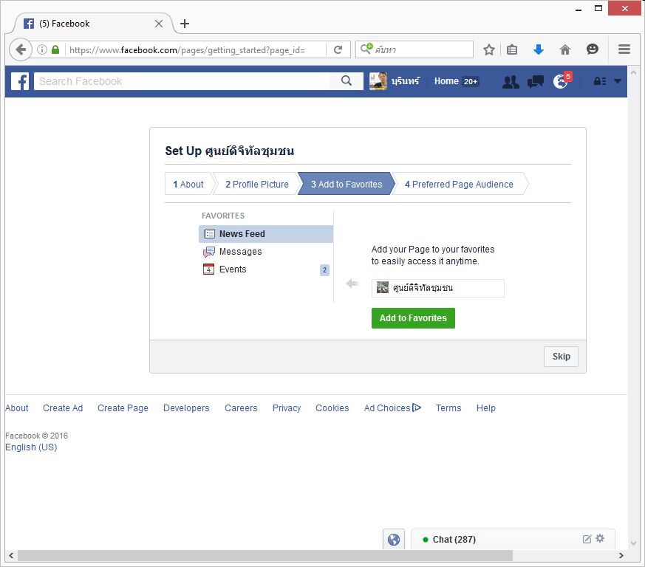Image resolution: width=645 pixels, height=567 pixels.
Task: Go to Preferred Page Audience step
Action: point(459,185)
